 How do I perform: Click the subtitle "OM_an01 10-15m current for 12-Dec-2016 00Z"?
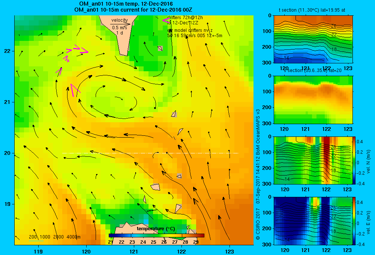tap(133, 10)
